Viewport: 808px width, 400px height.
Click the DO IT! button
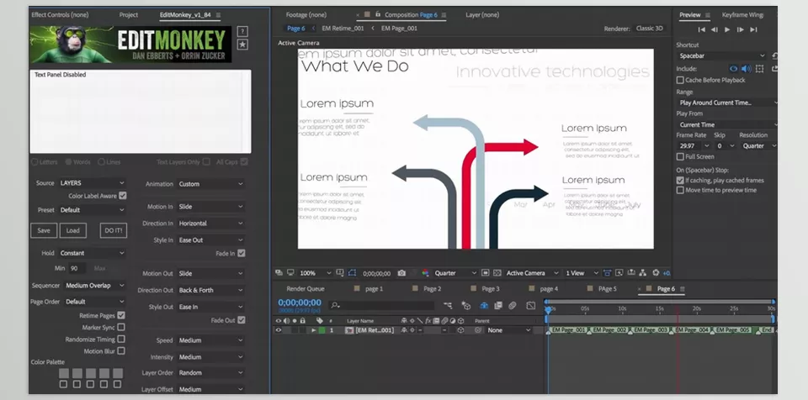tap(113, 230)
